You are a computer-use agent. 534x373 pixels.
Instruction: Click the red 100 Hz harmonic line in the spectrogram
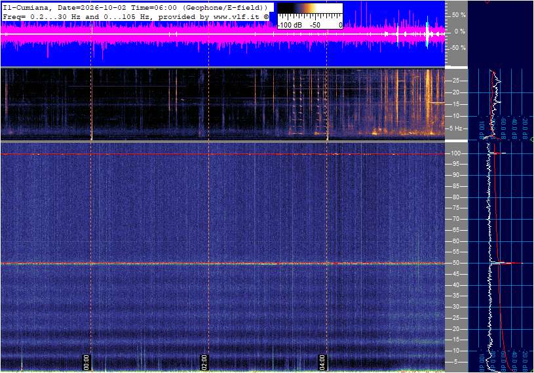click(223, 154)
